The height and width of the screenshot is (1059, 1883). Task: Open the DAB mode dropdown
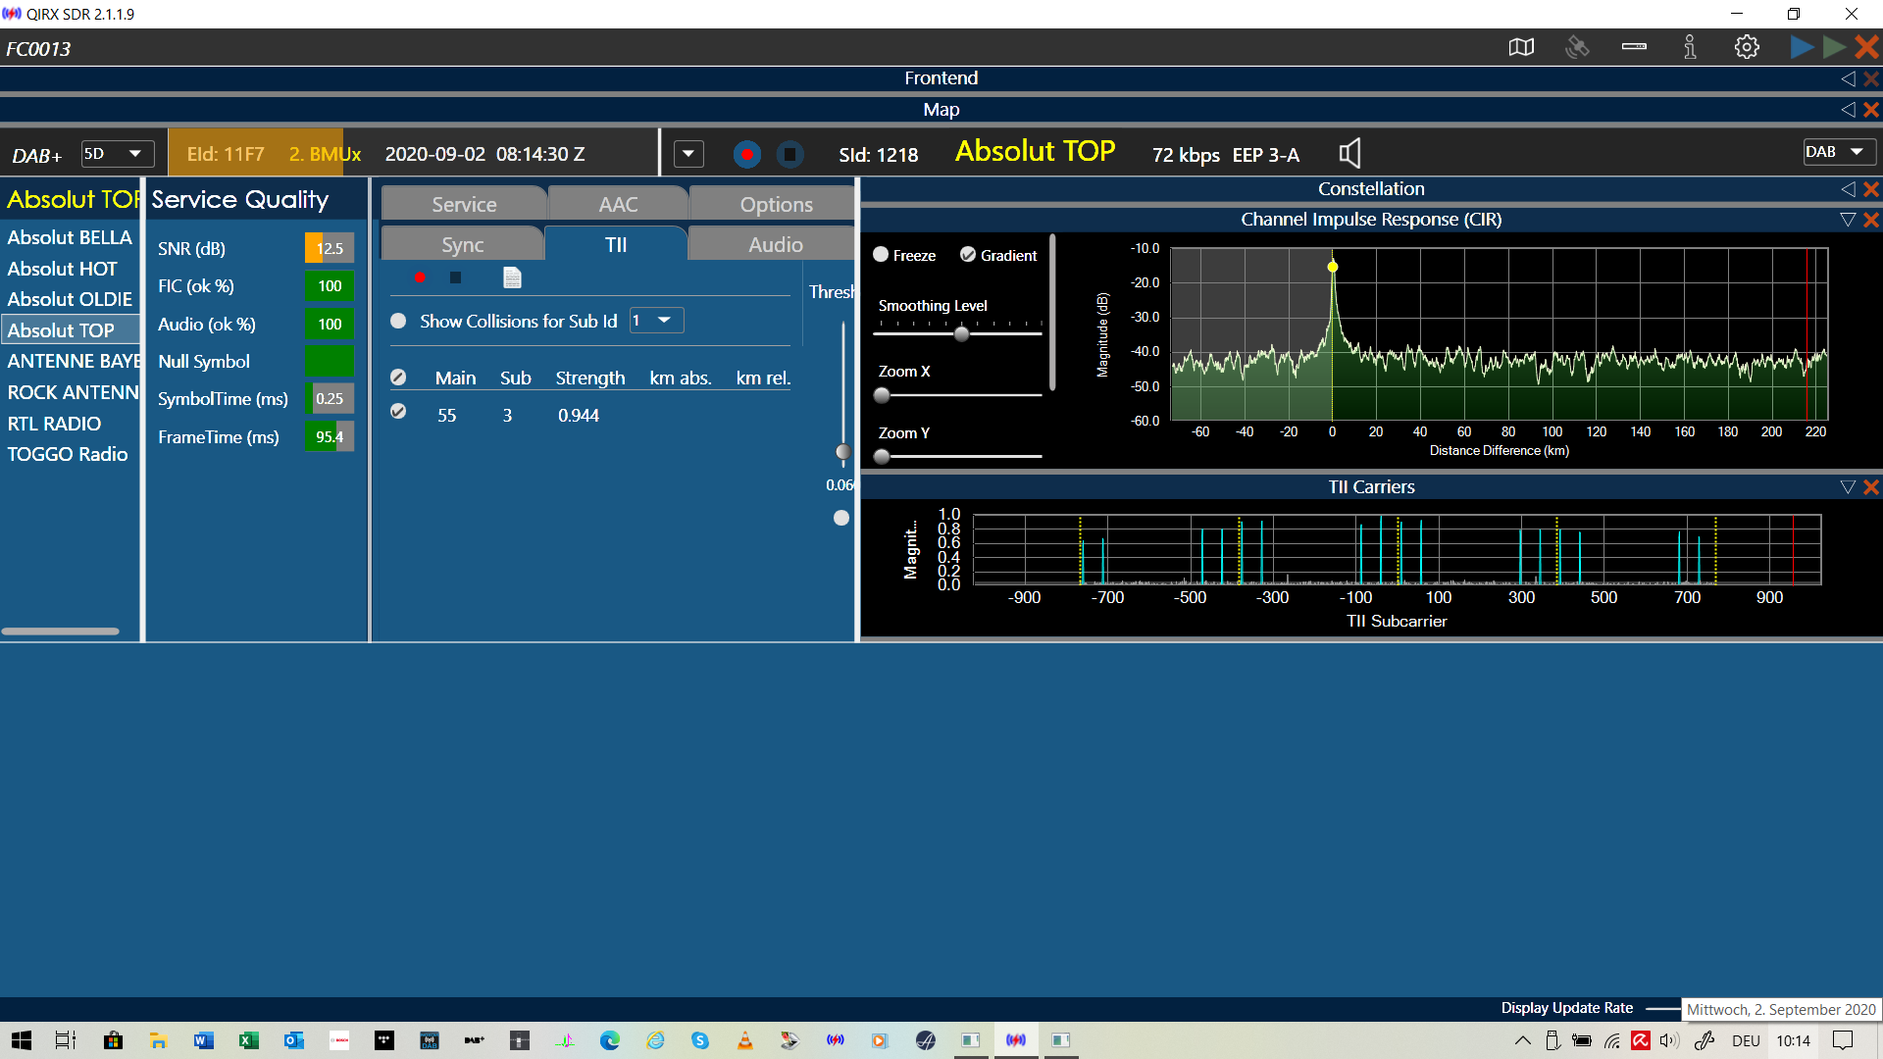click(1838, 152)
